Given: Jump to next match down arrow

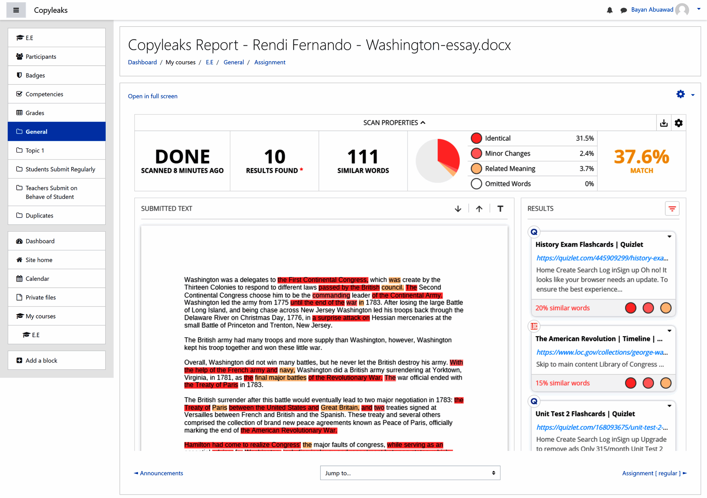Looking at the screenshot, I should 458,209.
